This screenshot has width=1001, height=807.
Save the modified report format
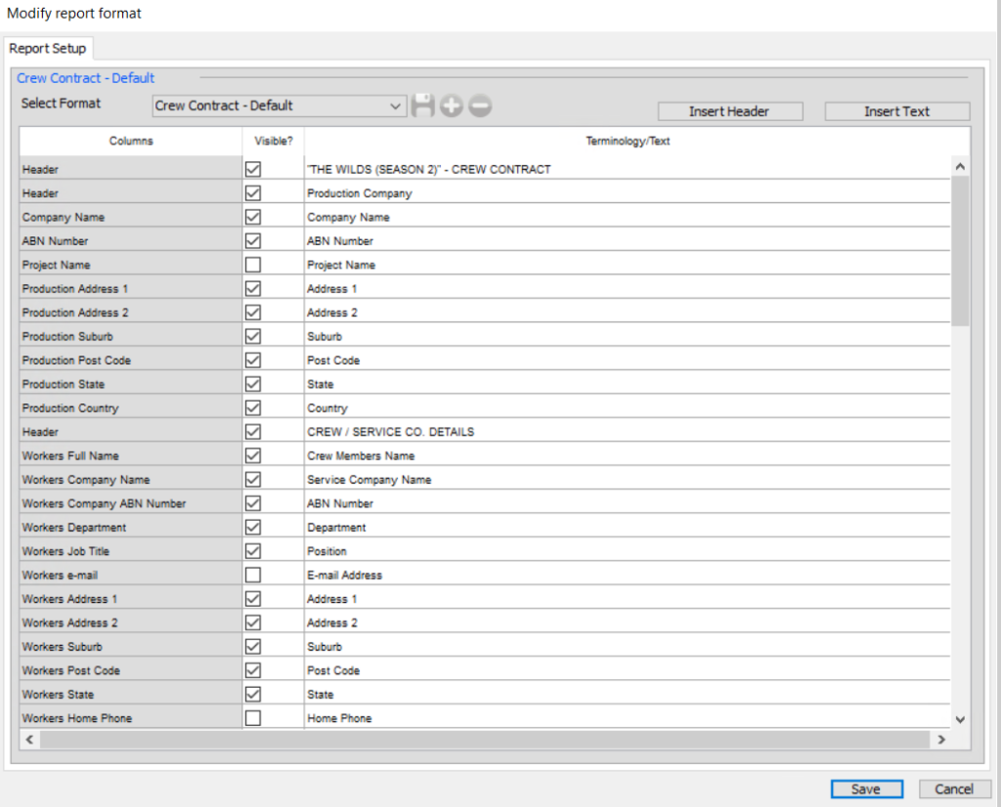coord(866,788)
